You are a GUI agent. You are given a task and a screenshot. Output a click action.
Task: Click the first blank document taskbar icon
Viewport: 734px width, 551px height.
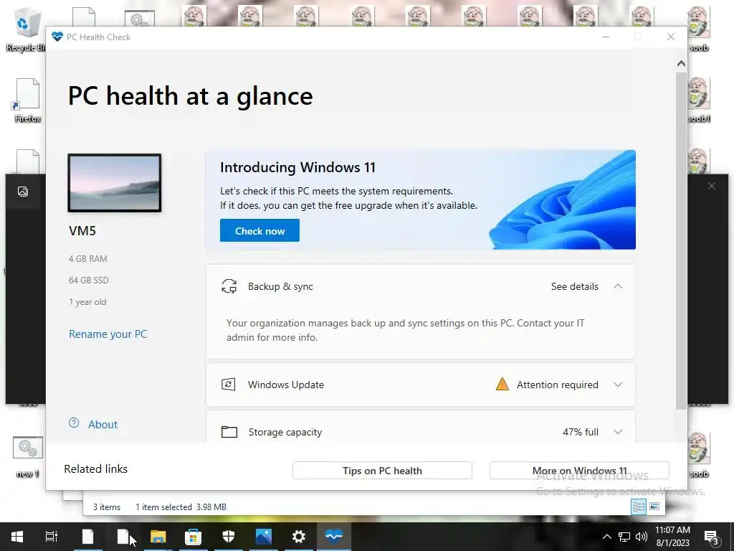[87, 537]
